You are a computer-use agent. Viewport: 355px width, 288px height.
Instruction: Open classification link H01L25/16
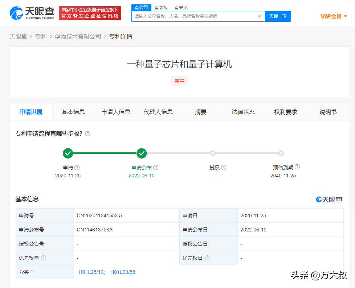(91, 272)
